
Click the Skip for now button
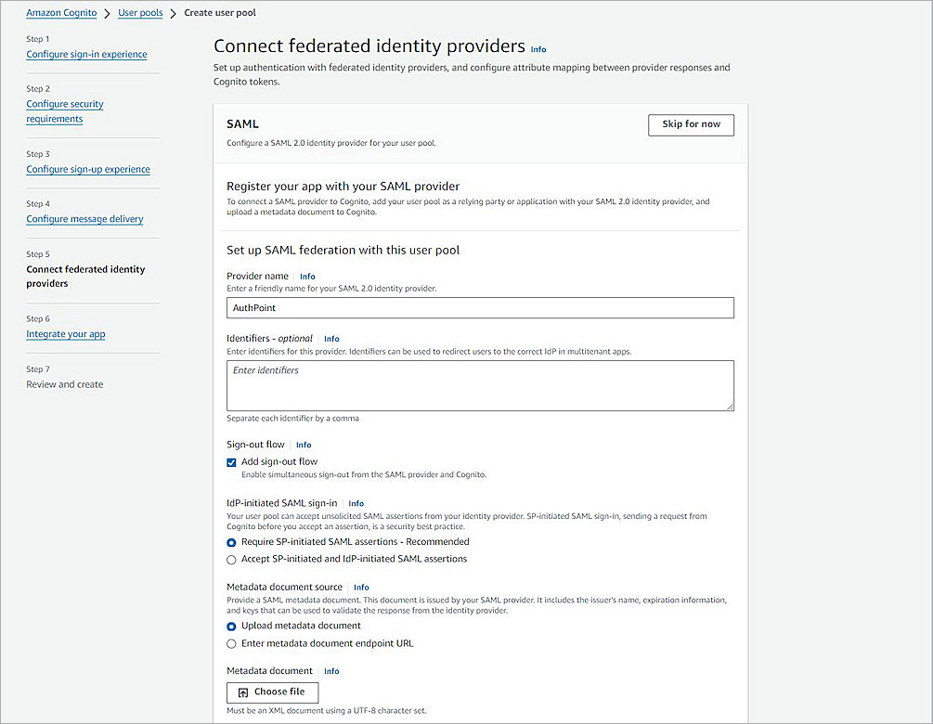coord(691,124)
